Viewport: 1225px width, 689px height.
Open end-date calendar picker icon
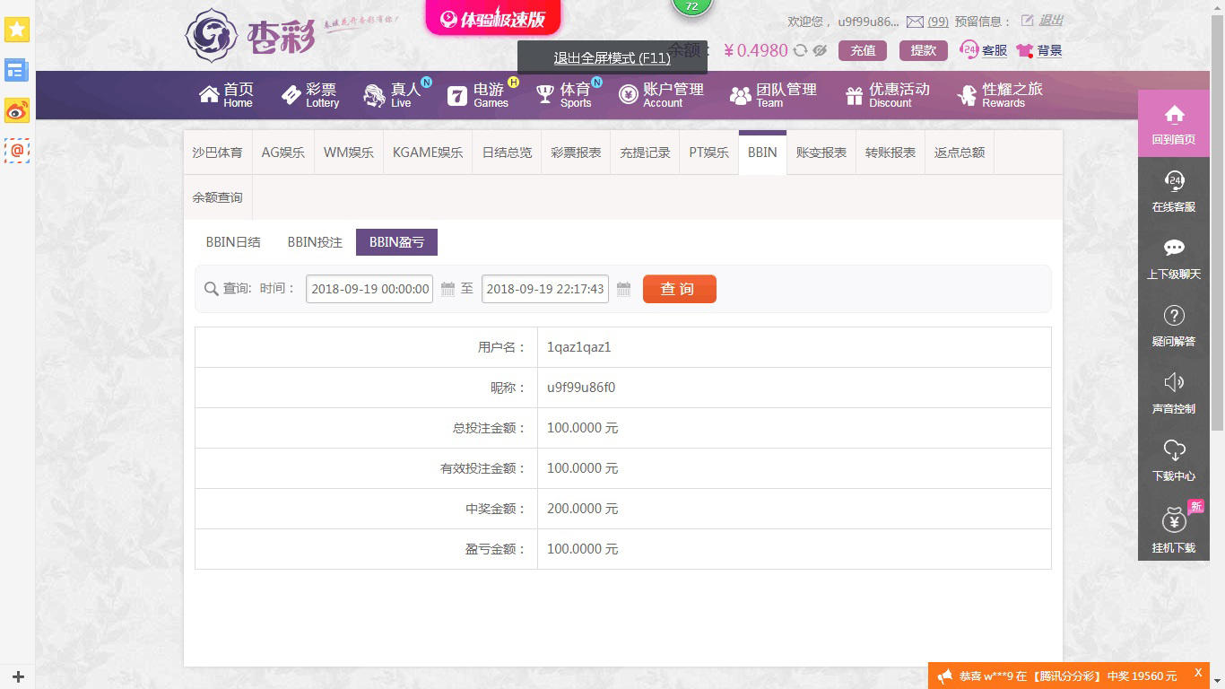coord(624,289)
